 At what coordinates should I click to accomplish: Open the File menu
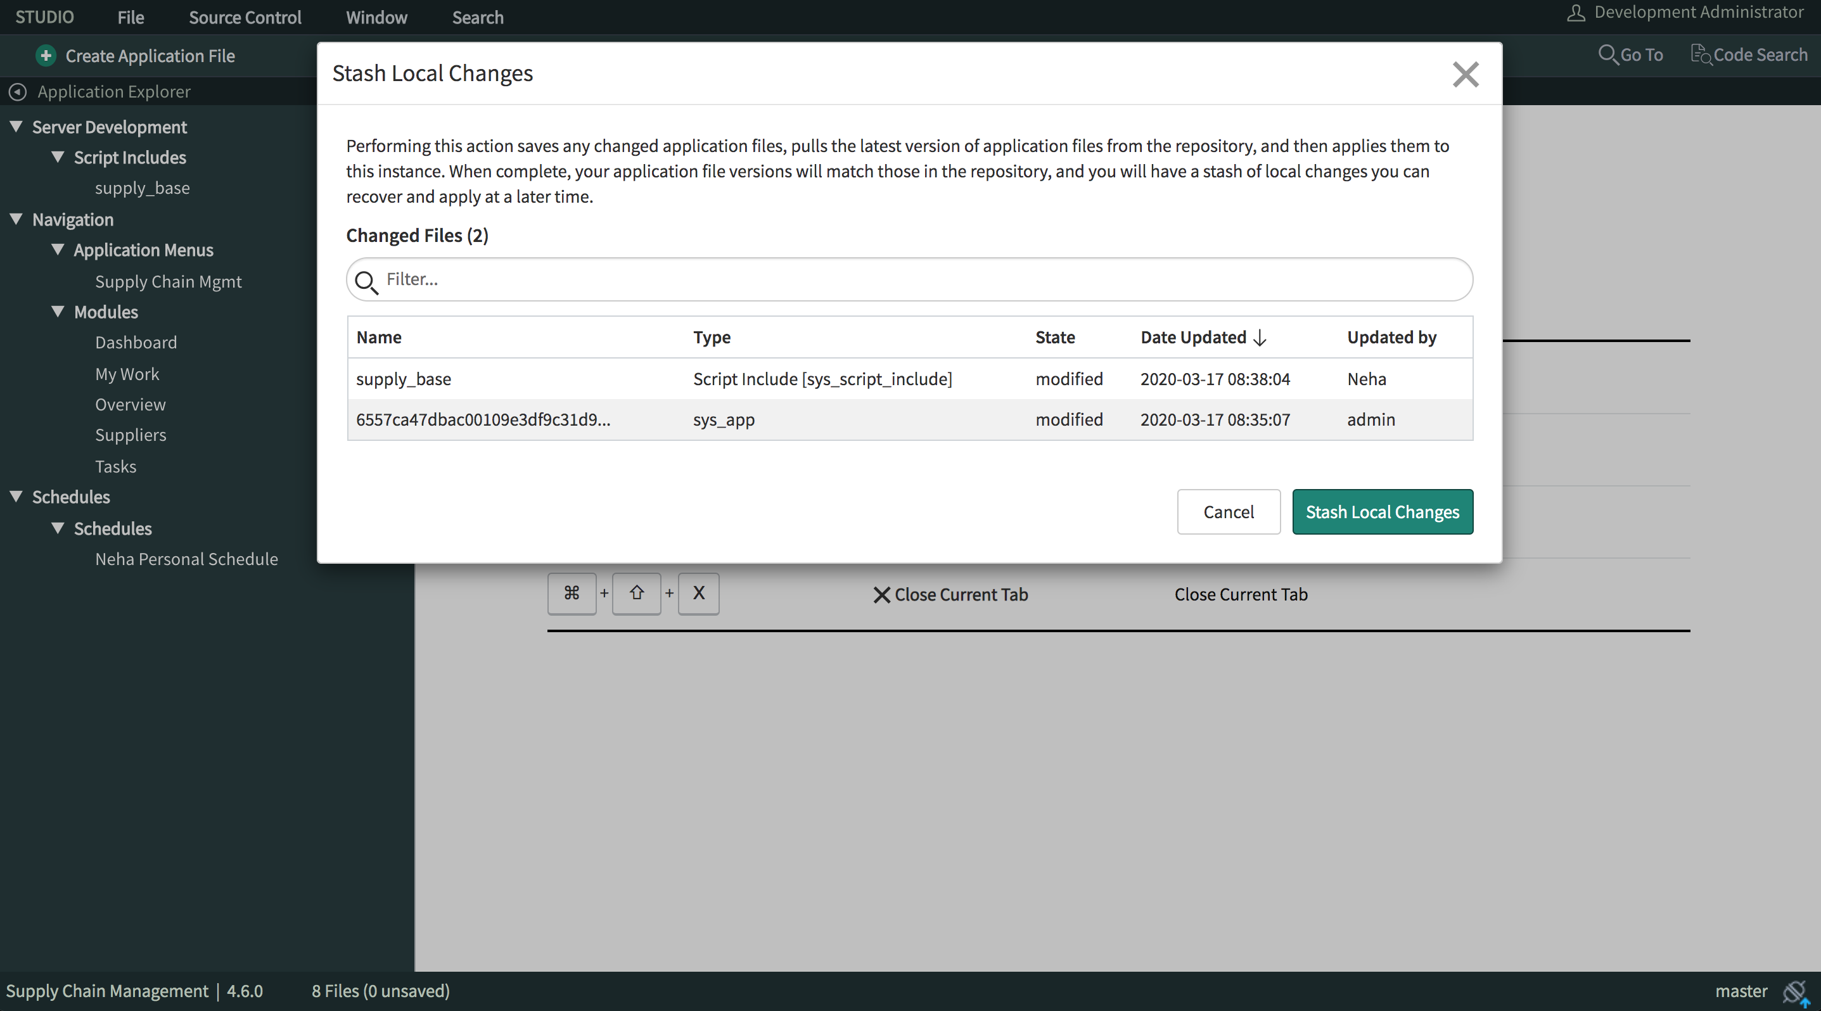click(131, 17)
